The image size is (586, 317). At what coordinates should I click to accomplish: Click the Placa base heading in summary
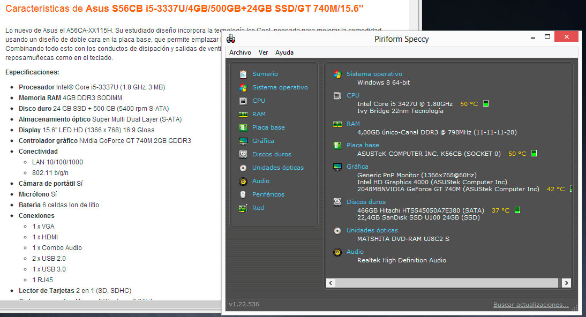pyautogui.click(x=363, y=145)
